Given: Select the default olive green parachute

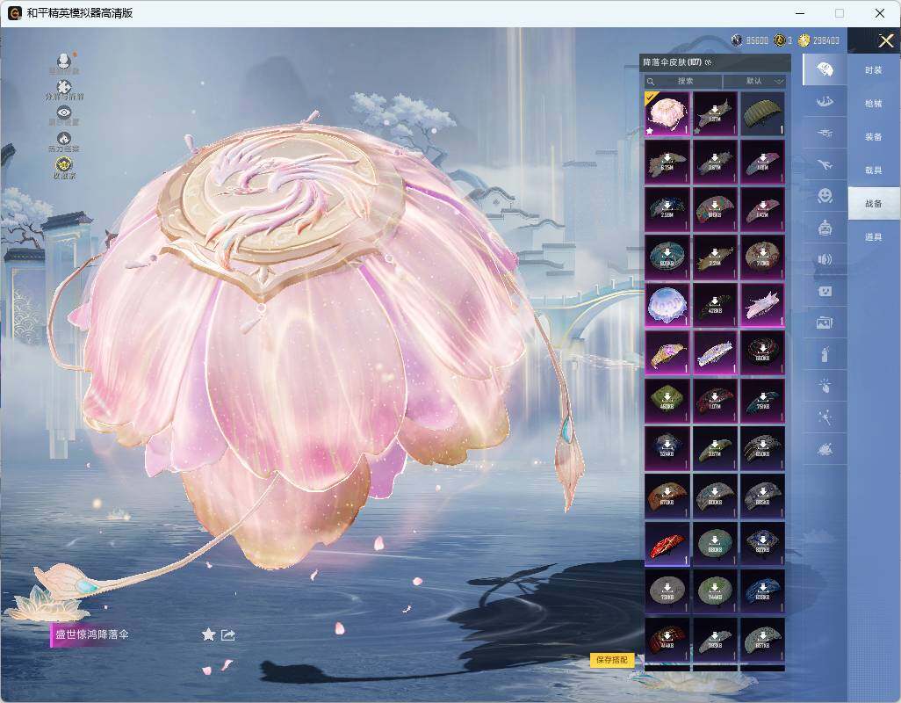Looking at the screenshot, I should tap(762, 114).
